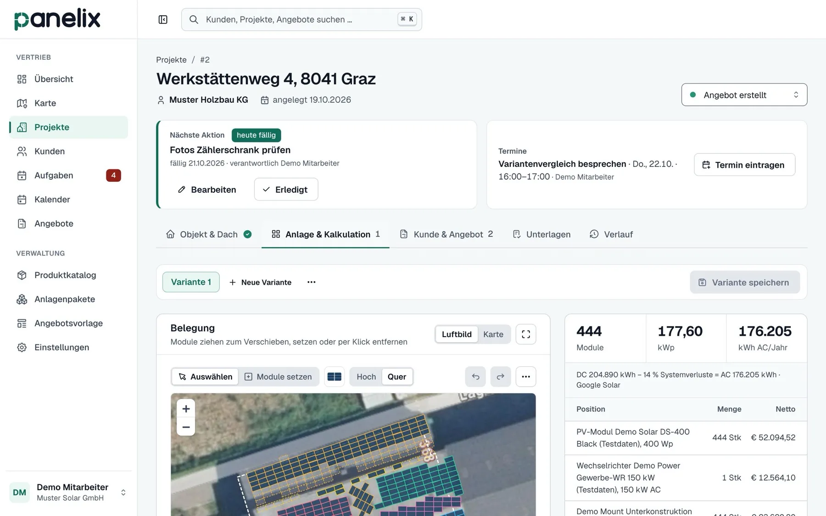This screenshot has width=826, height=516.
Task: Select the Variante 1 chip
Action: point(191,282)
